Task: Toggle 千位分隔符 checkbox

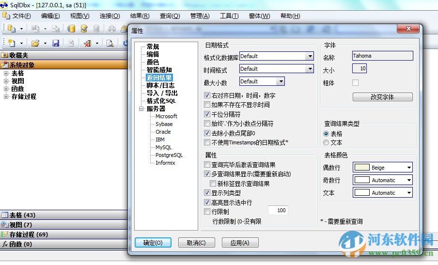Action: 207,114
